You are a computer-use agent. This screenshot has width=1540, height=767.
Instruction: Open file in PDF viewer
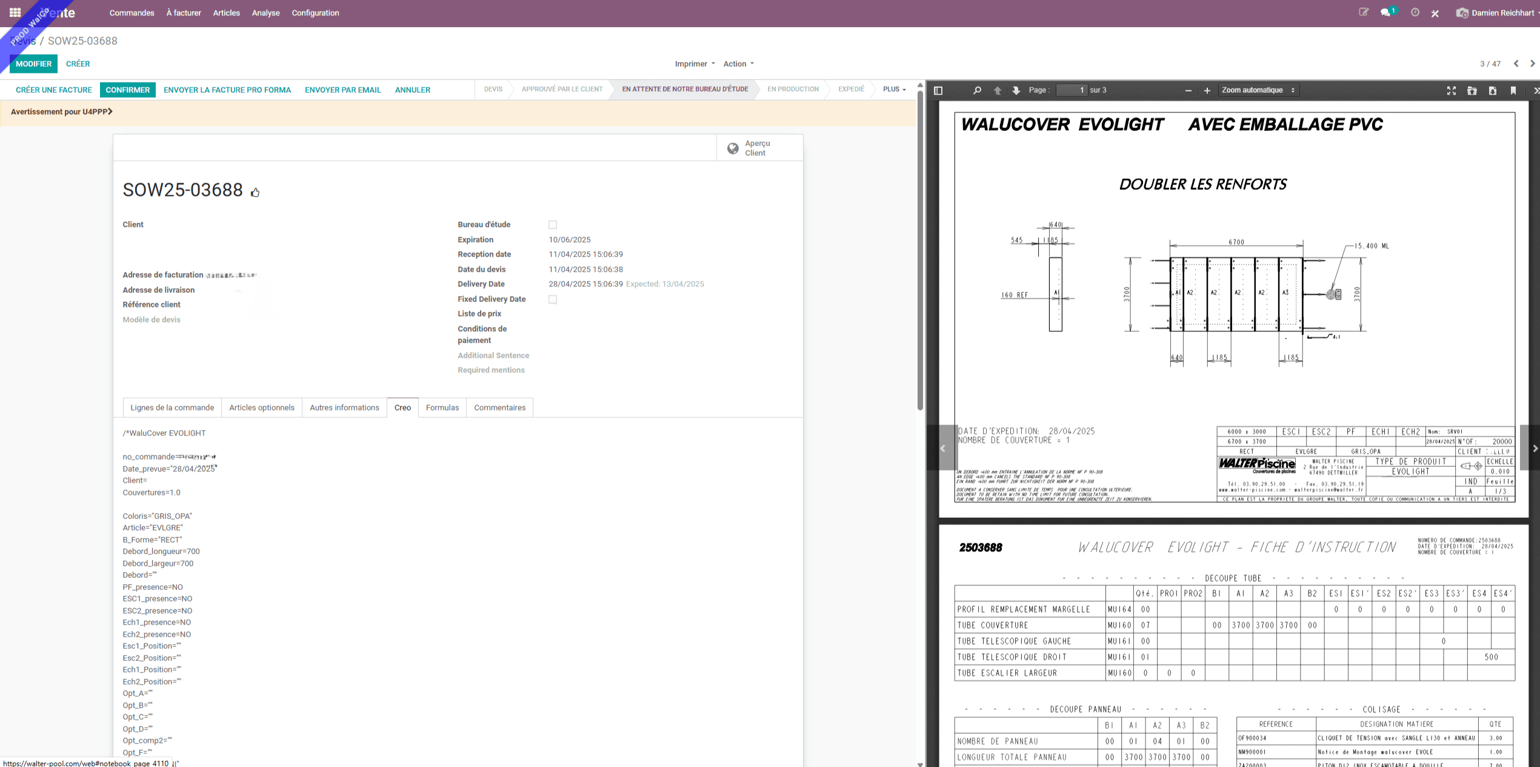[1472, 90]
